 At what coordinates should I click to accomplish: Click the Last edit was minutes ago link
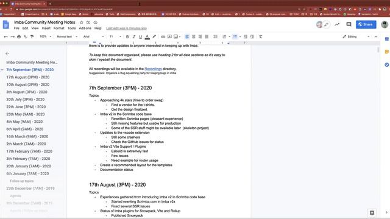126,29
